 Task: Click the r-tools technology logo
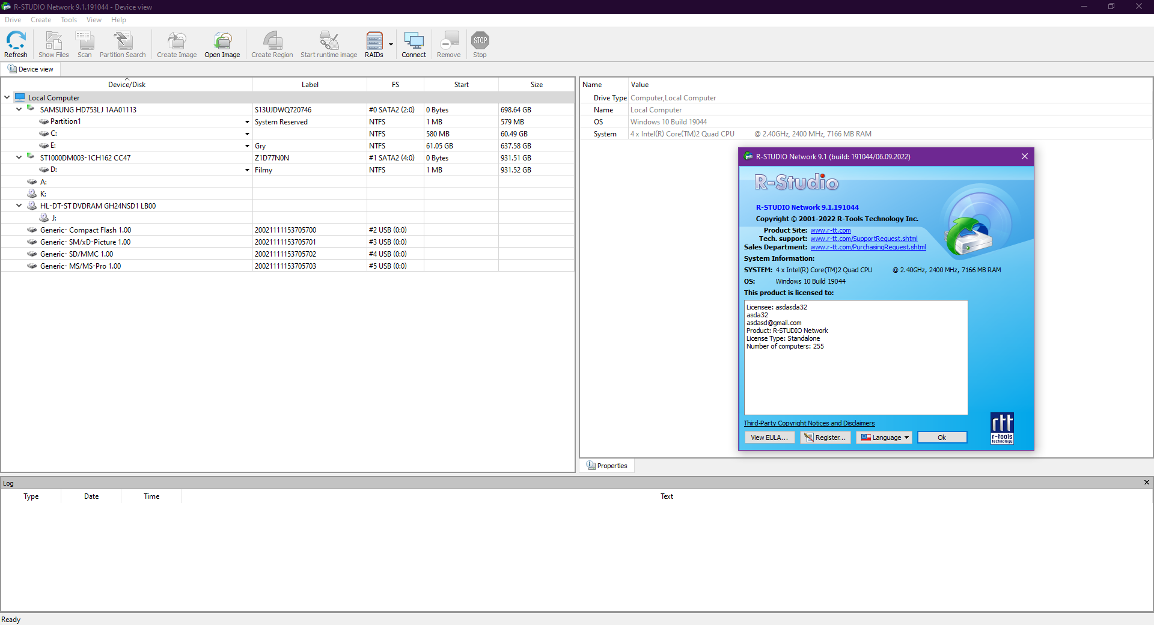point(1002,428)
